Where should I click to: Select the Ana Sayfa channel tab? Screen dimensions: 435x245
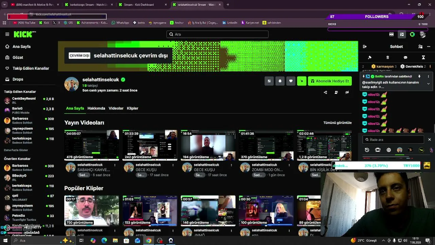pos(75,108)
